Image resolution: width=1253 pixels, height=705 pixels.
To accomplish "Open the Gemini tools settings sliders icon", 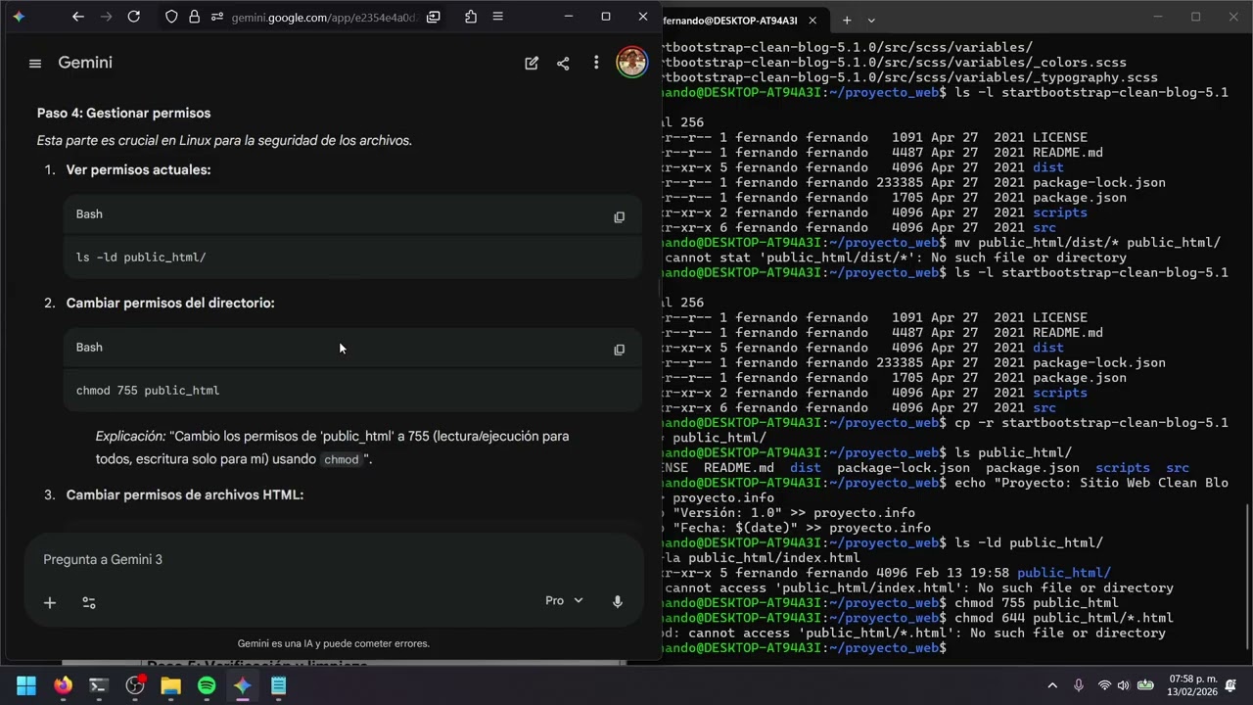I will pyautogui.click(x=89, y=602).
